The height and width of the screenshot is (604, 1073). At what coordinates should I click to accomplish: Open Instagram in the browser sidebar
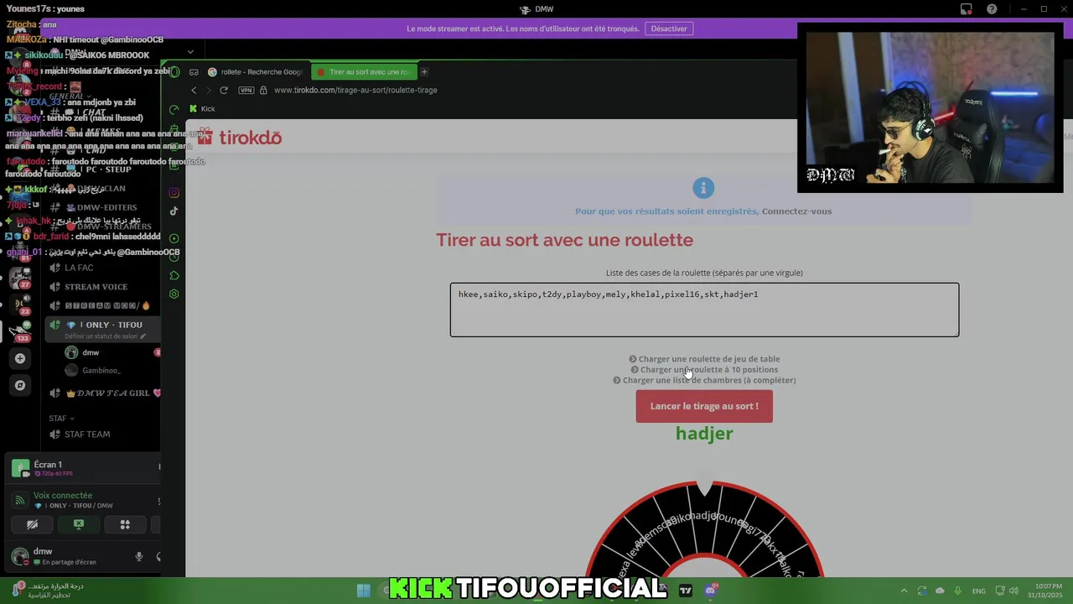pyautogui.click(x=174, y=192)
